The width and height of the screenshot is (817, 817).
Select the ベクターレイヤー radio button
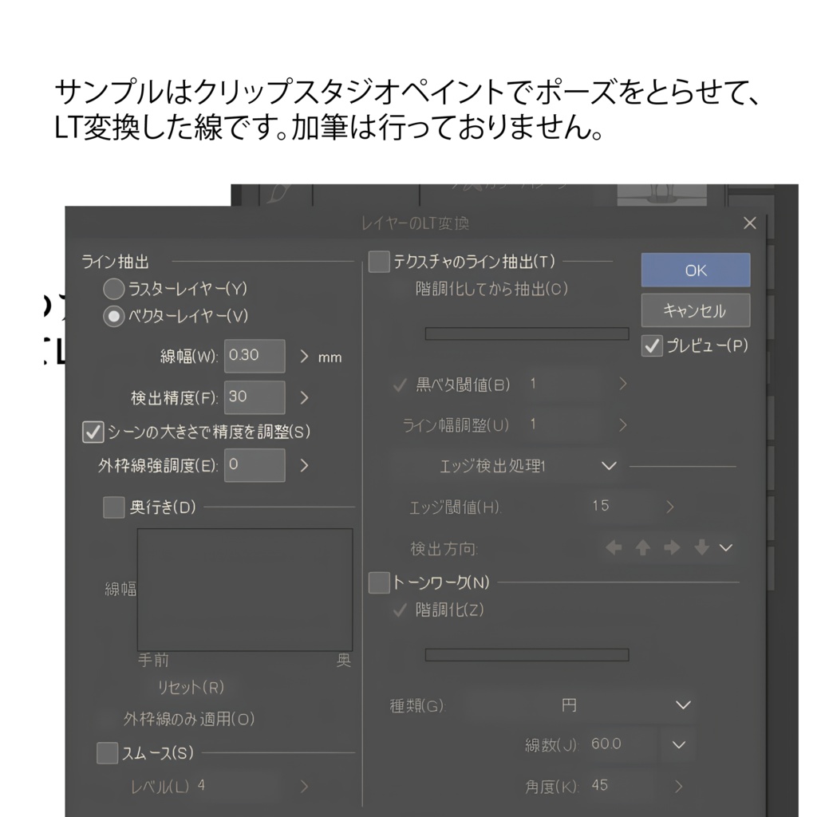point(112,316)
